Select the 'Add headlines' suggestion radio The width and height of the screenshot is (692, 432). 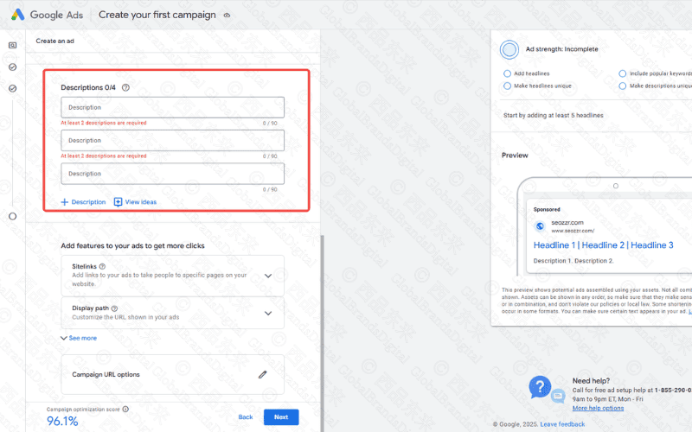tap(508, 73)
